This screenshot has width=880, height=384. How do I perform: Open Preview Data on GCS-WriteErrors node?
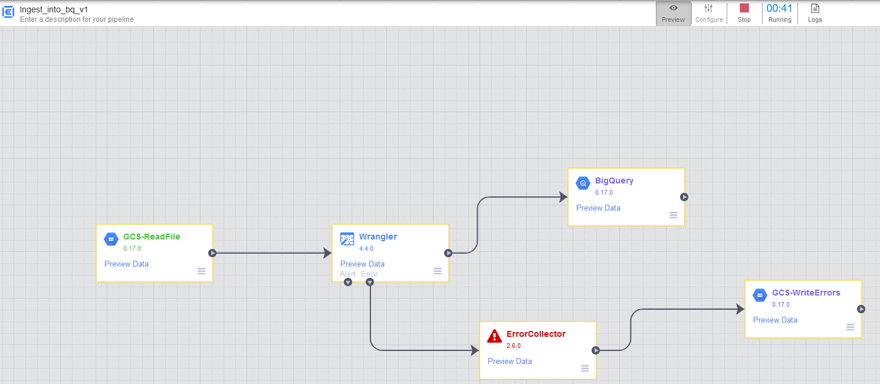tap(775, 320)
